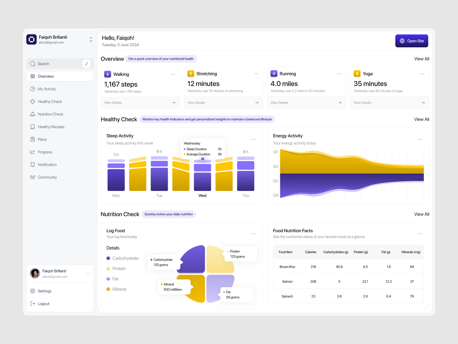
Task: Open the My Activity section in the sidebar
Action: pos(47,89)
